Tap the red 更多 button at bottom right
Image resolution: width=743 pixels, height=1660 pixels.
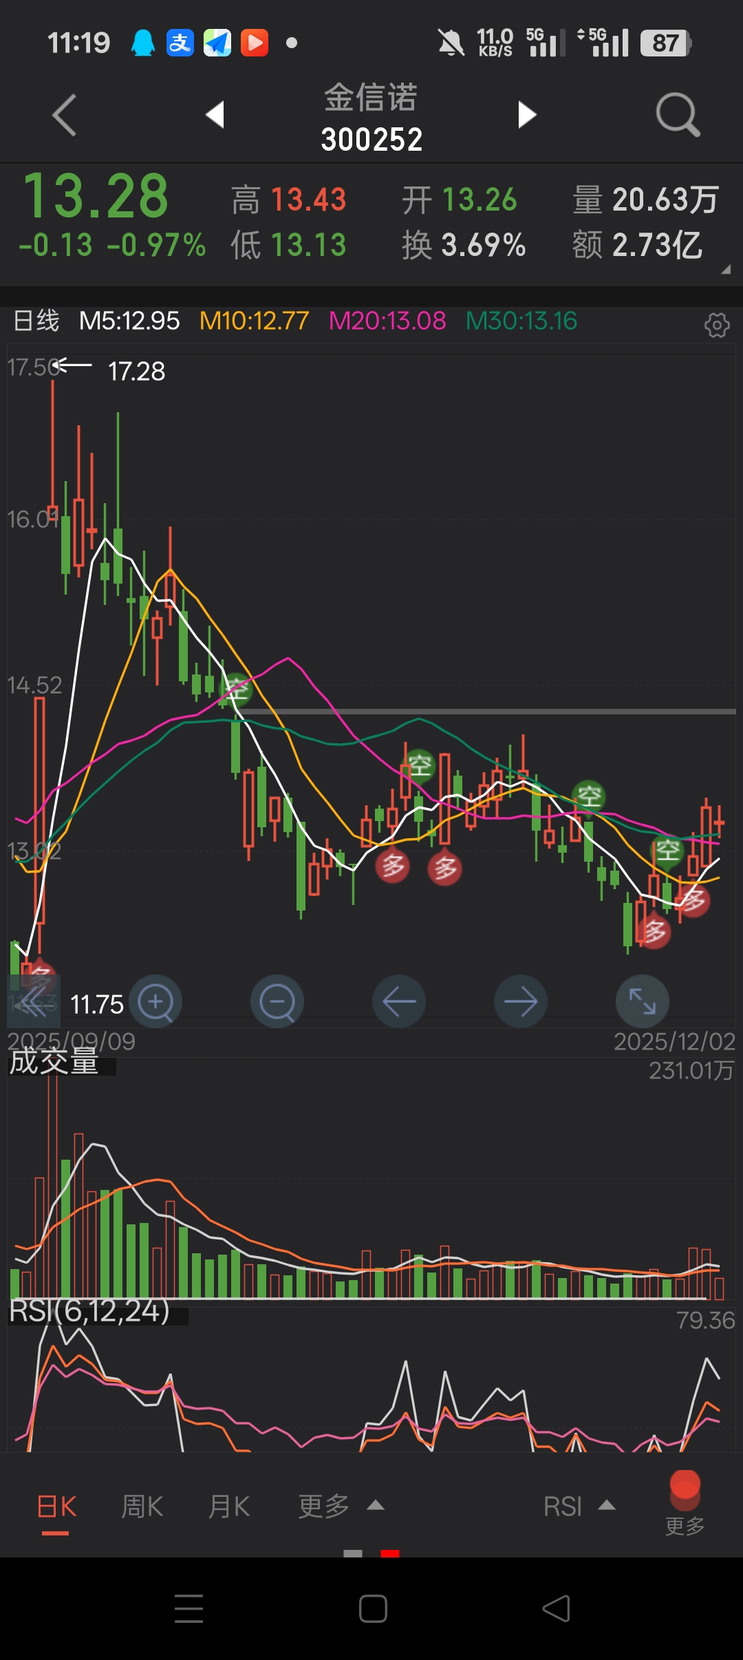click(685, 1502)
